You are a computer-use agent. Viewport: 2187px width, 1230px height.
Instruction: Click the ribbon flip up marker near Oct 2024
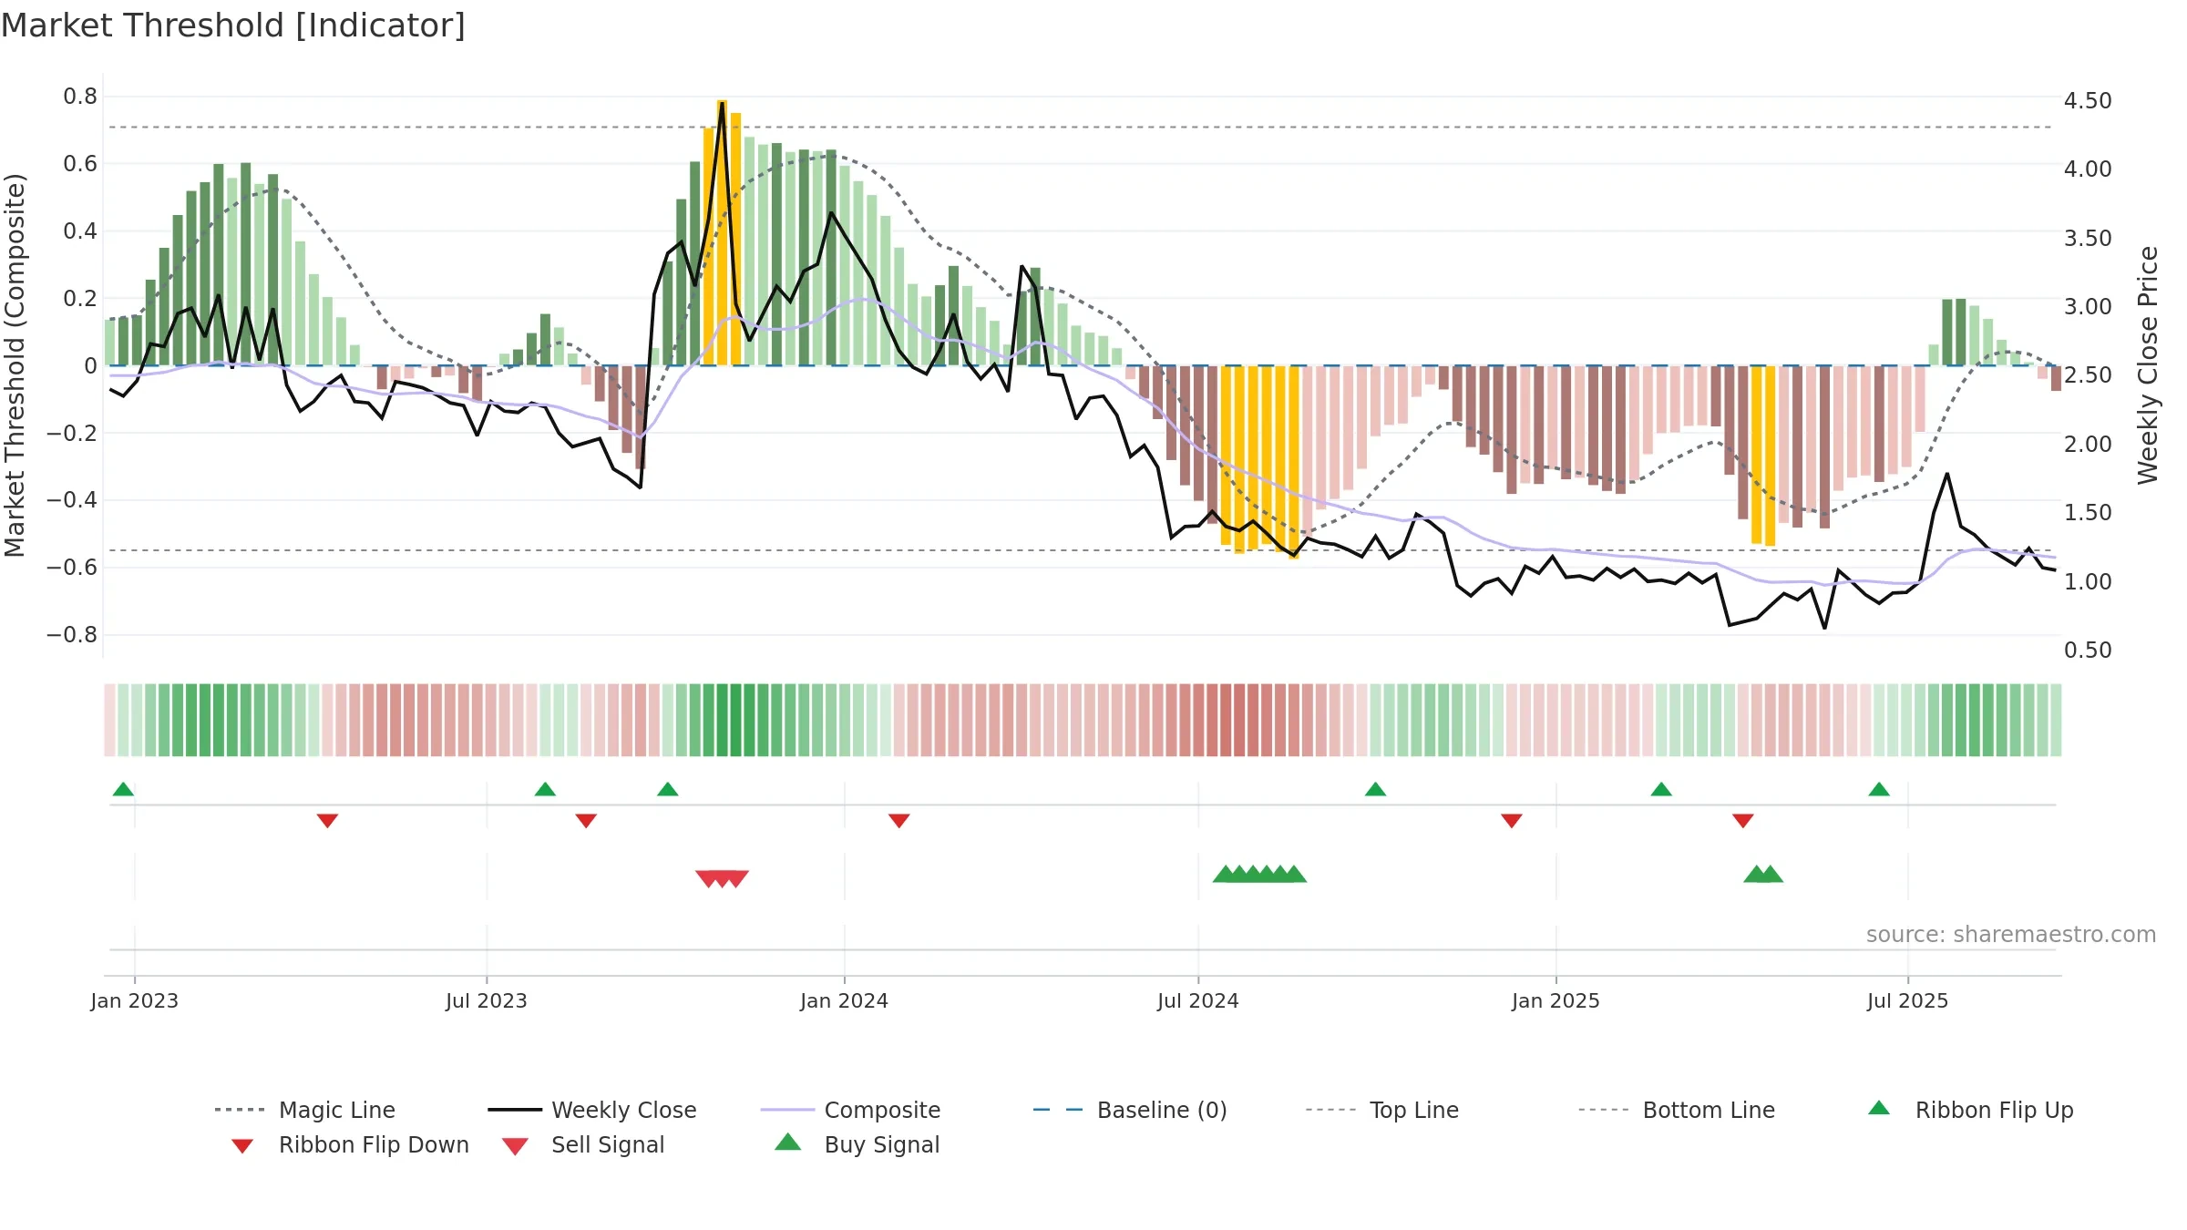click(1375, 789)
